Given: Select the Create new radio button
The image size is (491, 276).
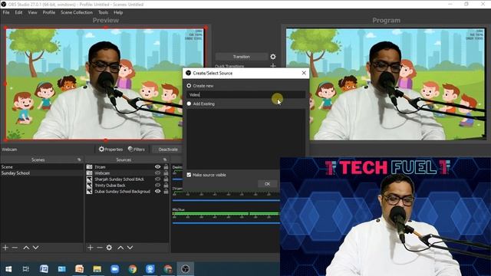Looking at the screenshot, I should [189, 85].
